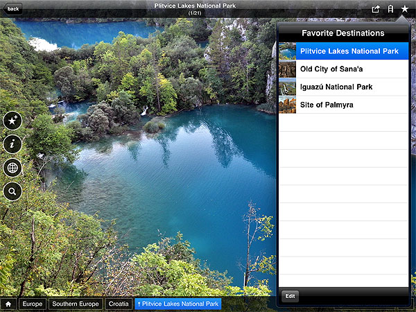
Task: Click highlighted Plitvice Lakes breadcrumb
Action: coord(178,304)
